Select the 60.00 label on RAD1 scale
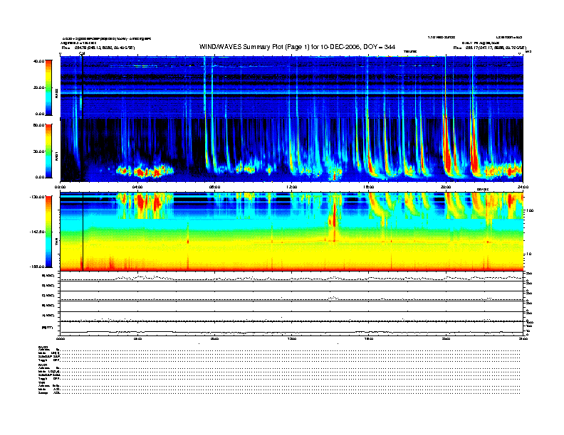This screenshot has height=435, width=564. (39, 125)
